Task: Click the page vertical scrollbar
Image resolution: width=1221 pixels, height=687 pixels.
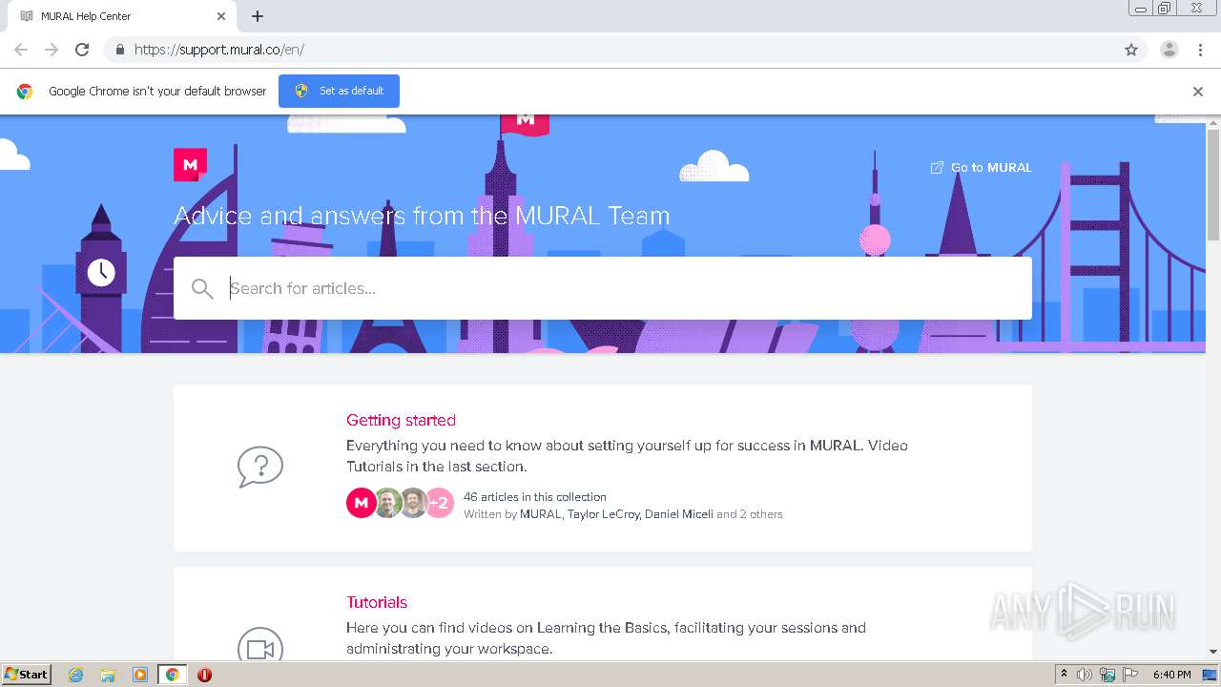Action: (x=1213, y=185)
